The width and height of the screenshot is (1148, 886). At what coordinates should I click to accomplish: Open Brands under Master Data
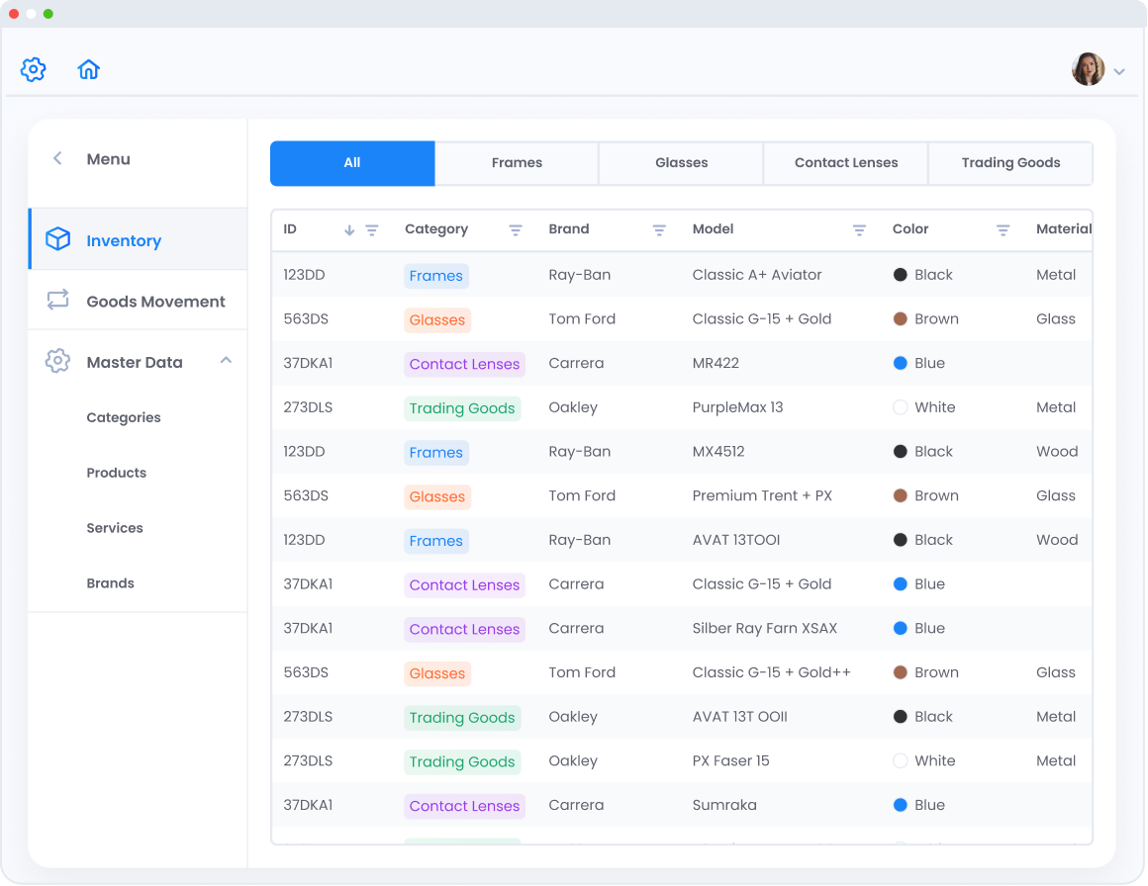[110, 583]
